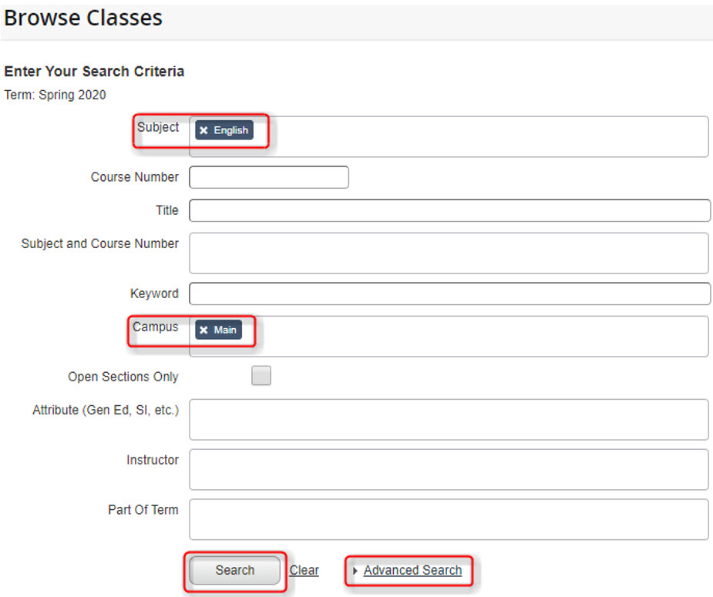Click the Clear link
This screenshot has height=597, width=713.
303,570
